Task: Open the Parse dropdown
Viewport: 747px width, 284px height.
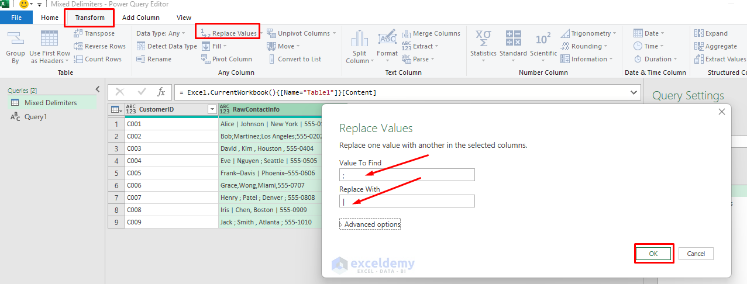Action: tap(418, 59)
